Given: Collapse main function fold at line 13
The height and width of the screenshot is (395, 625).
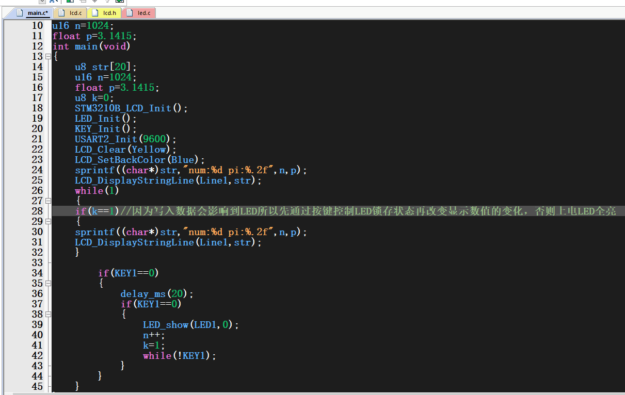Looking at the screenshot, I should pos(48,56).
